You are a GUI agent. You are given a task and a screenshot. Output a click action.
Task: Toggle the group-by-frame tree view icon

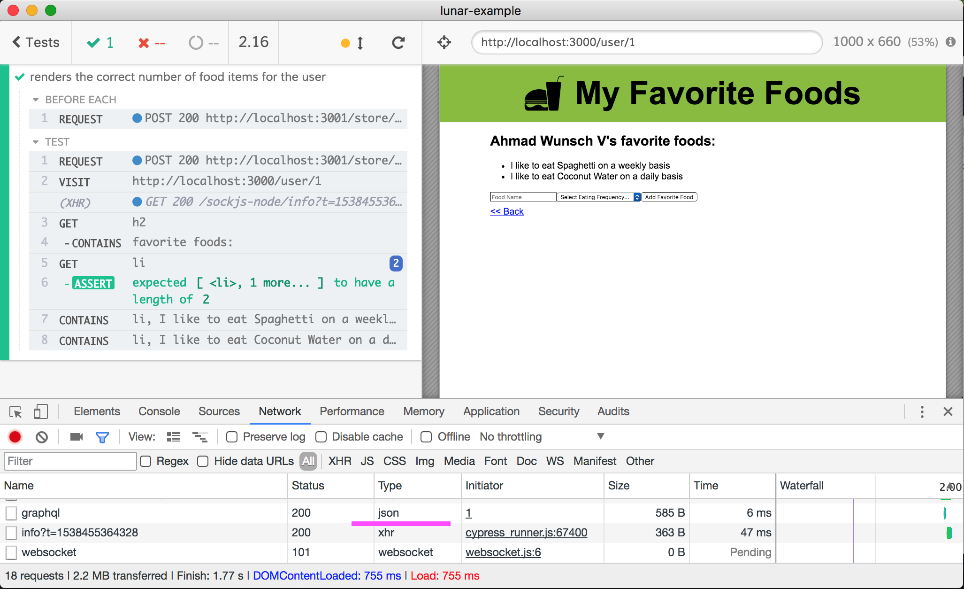pos(200,437)
